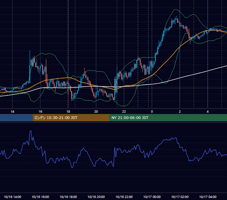
Task: Click the 10/17 04:00 date label
Action: (208, 197)
